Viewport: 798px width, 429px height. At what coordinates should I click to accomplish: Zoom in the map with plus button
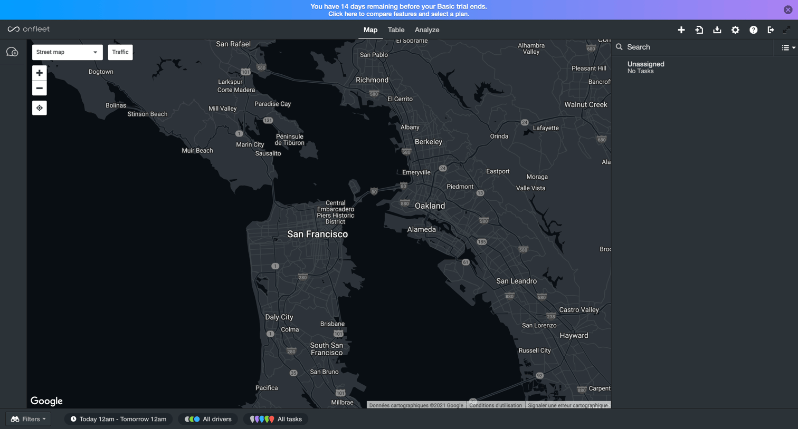[40, 73]
